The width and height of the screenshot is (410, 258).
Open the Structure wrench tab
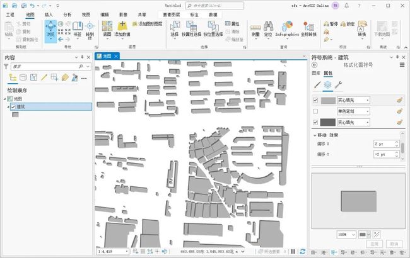coord(338,85)
